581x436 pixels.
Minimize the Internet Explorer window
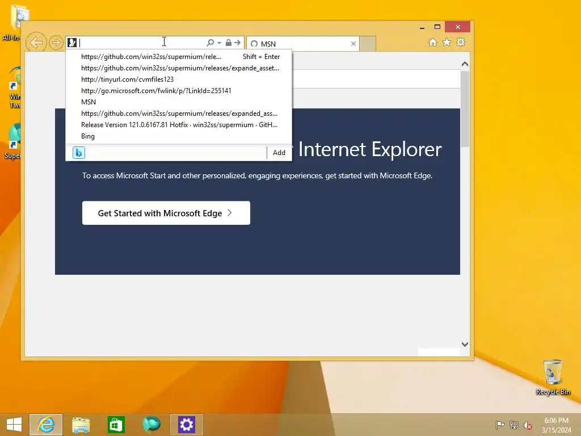pyautogui.click(x=422, y=27)
